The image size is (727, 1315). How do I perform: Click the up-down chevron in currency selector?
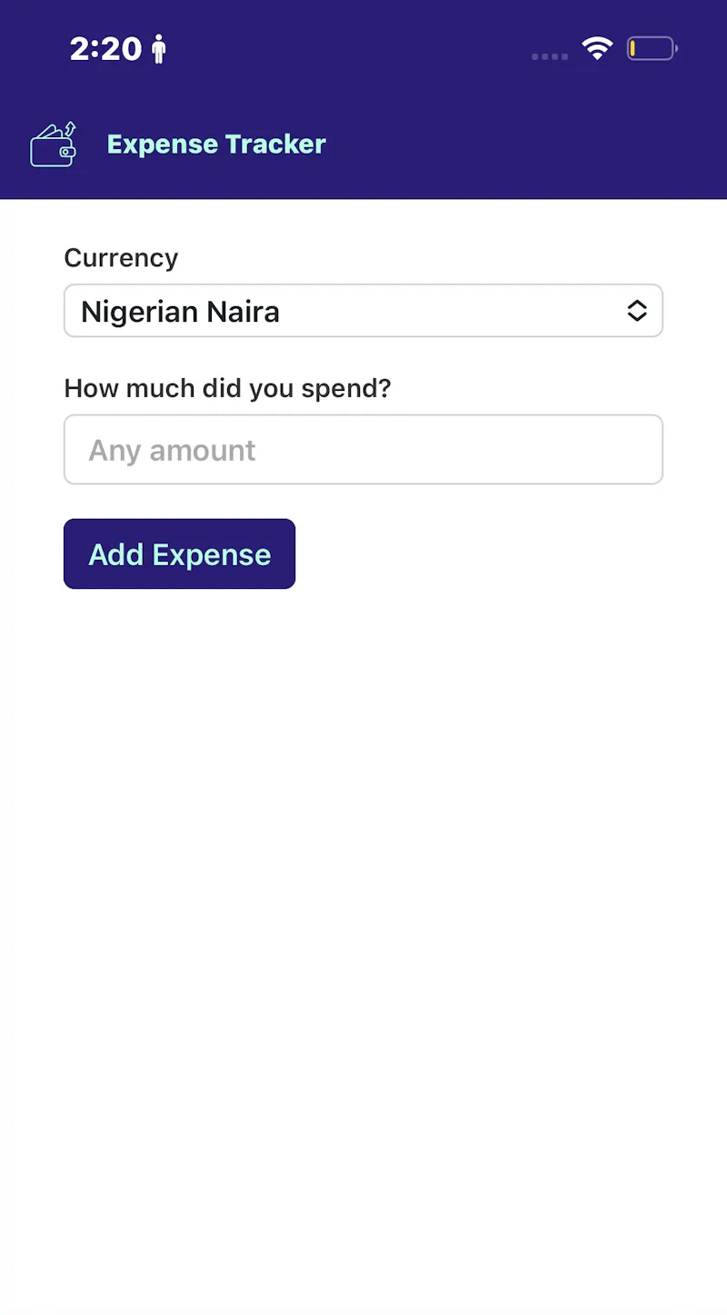coord(637,311)
